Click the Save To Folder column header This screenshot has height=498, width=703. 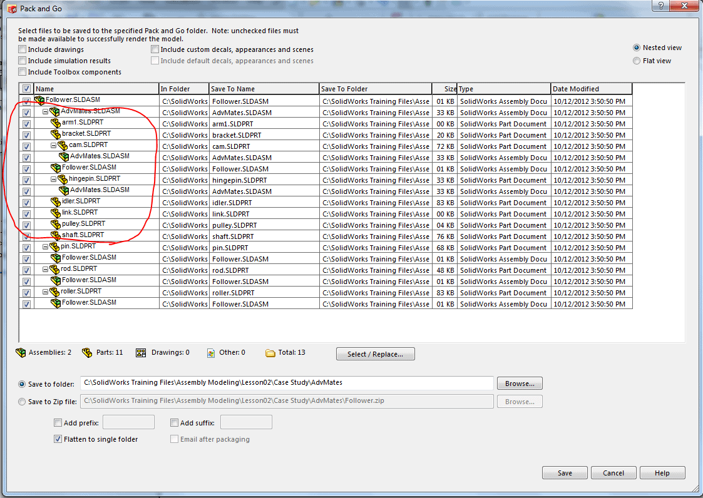point(375,89)
